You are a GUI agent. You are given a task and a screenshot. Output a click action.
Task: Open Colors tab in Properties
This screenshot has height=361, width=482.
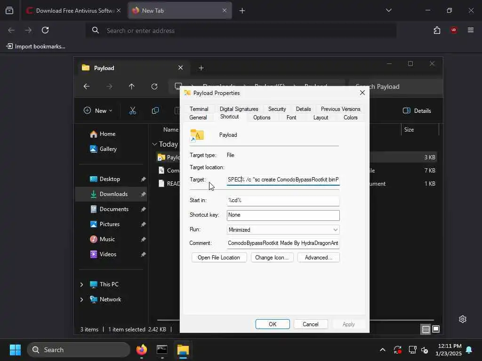pos(350,118)
